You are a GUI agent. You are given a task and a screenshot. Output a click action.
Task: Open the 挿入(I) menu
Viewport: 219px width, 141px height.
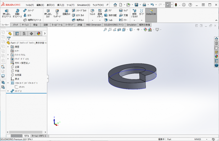click(60, 5)
